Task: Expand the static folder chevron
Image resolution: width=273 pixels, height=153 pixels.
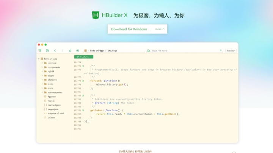Action: 42,84
